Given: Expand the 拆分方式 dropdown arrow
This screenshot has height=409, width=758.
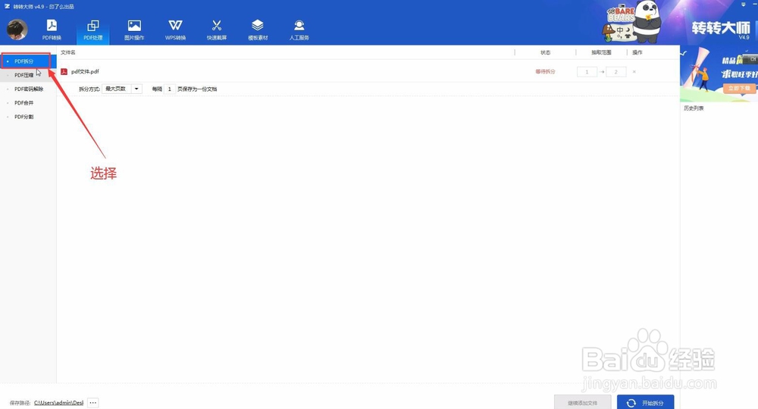Looking at the screenshot, I should coord(136,89).
